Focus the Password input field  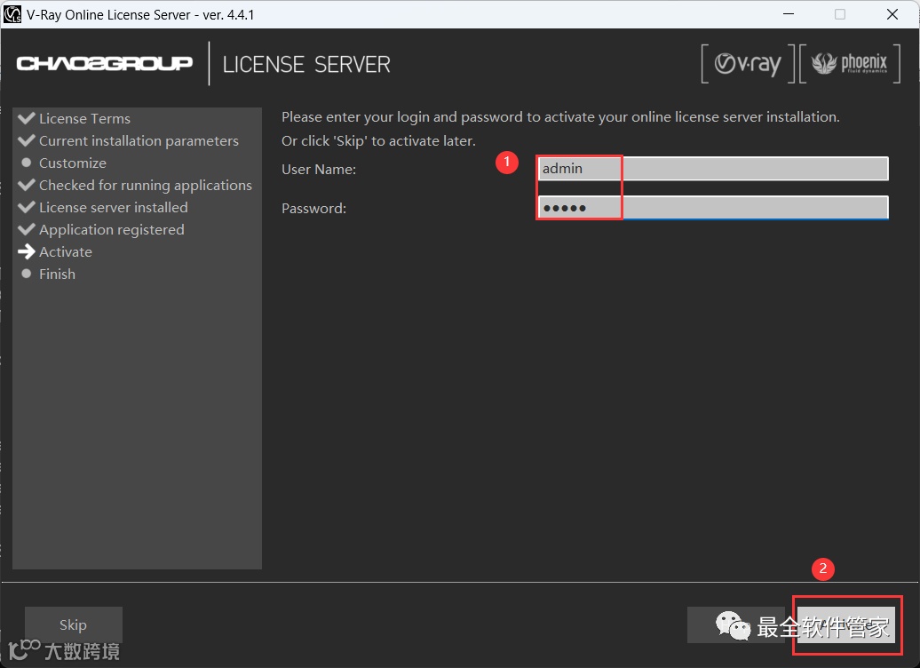pyautogui.click(x=713, y=207)
